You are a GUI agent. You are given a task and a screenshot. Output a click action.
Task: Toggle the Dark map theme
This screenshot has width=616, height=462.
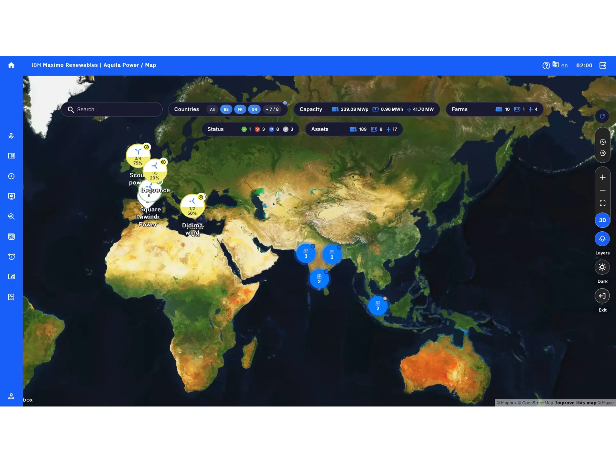point(602,267)
